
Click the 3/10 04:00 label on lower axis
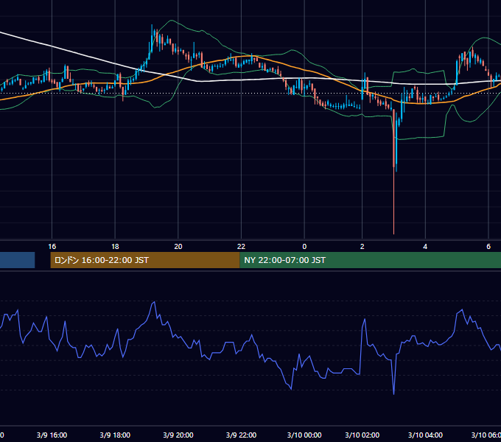425,435
